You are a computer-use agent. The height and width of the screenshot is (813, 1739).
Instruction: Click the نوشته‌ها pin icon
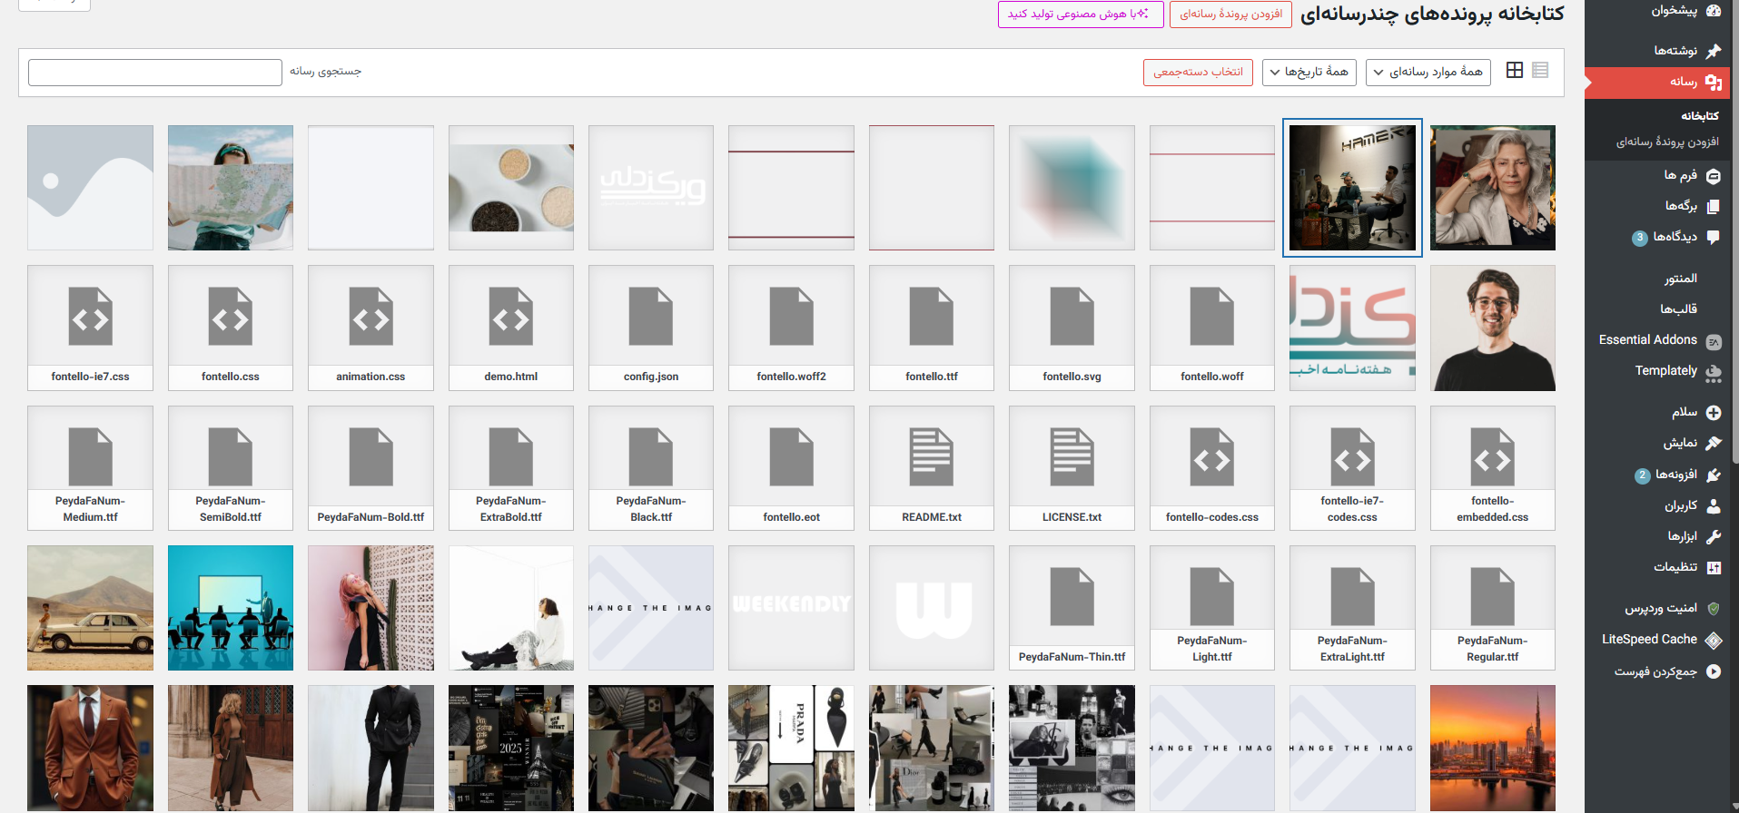pyautogui.click(x=1714, y=51)
